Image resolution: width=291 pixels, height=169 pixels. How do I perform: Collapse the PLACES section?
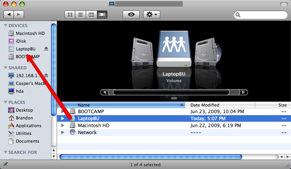pyautogui.click(x=5, y=102)
